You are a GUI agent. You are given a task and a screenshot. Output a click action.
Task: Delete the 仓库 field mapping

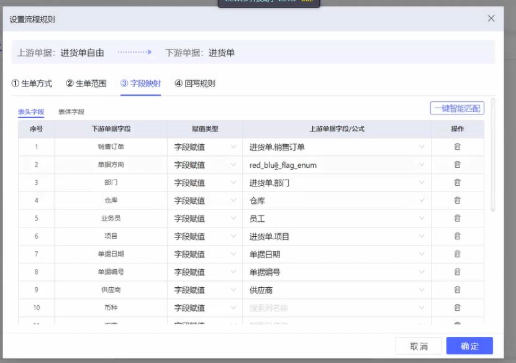(457, 201)
